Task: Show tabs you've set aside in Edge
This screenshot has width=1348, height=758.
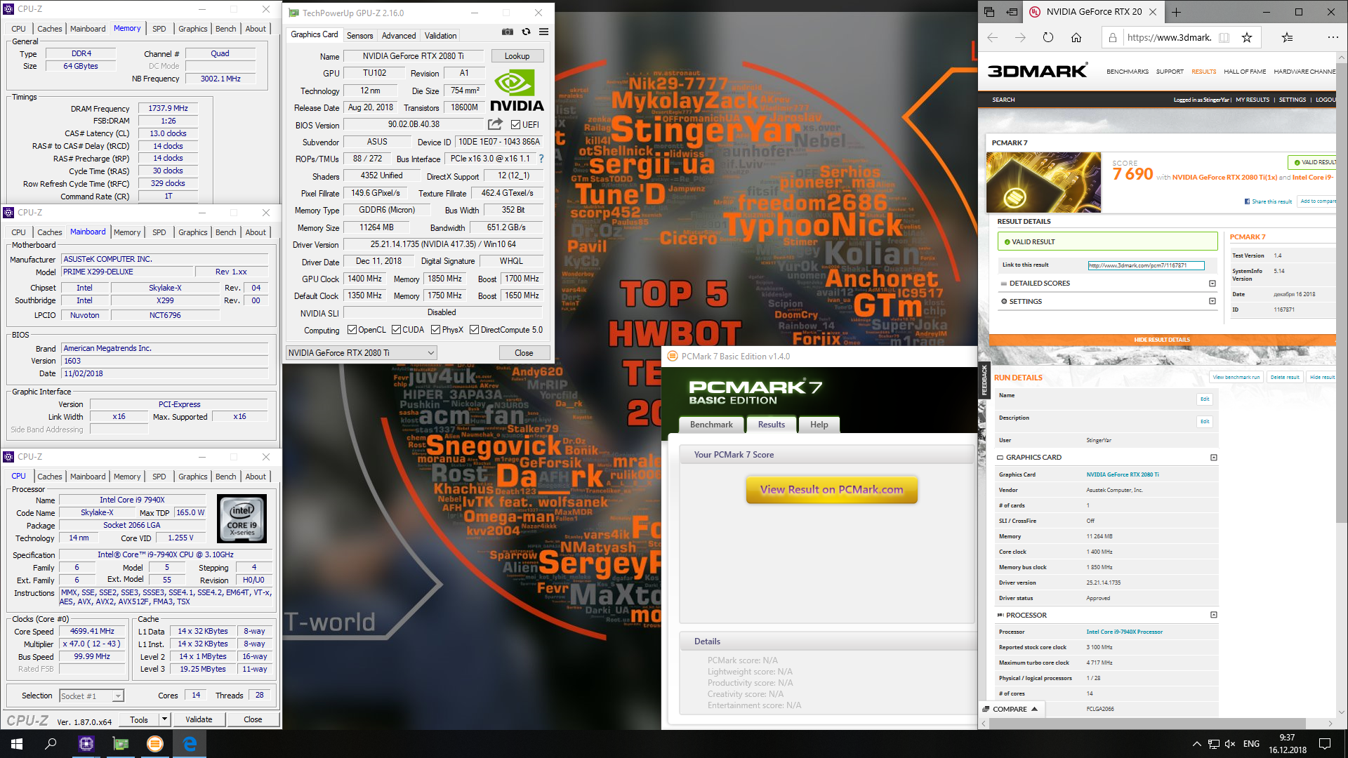Action: [989, 12]
